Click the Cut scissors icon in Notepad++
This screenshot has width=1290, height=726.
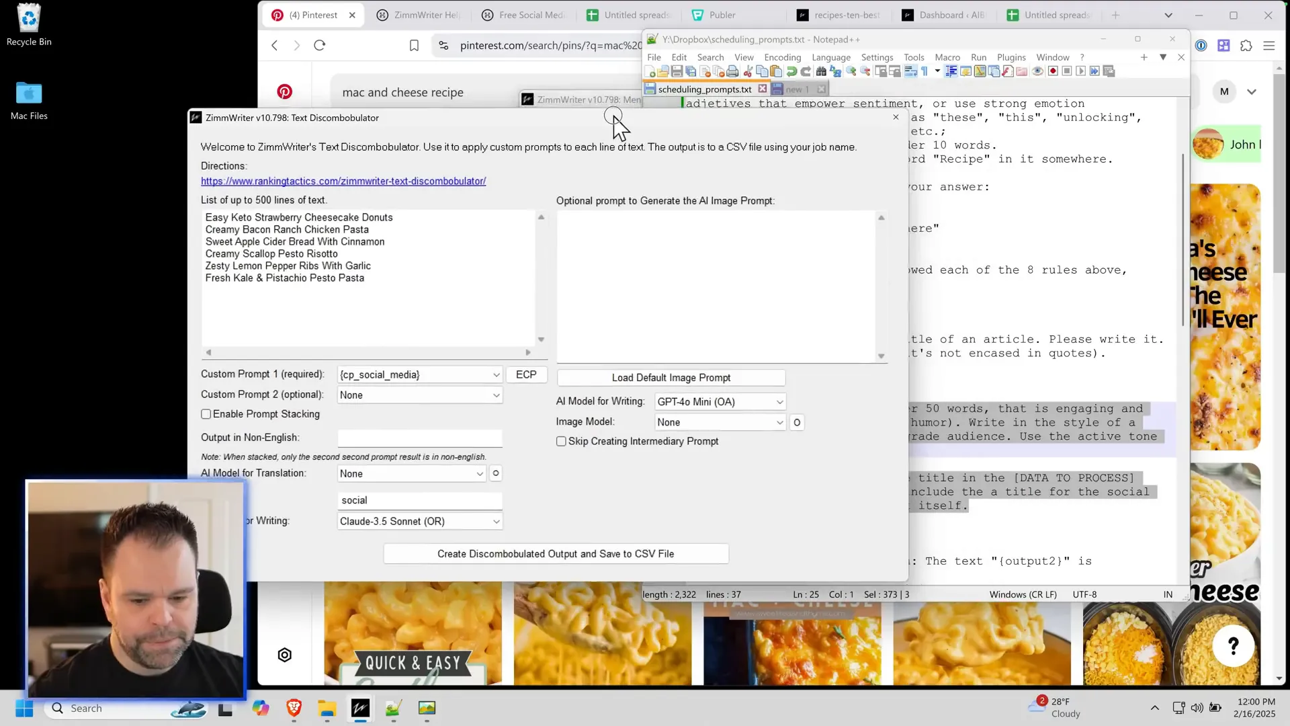(748, 71)
